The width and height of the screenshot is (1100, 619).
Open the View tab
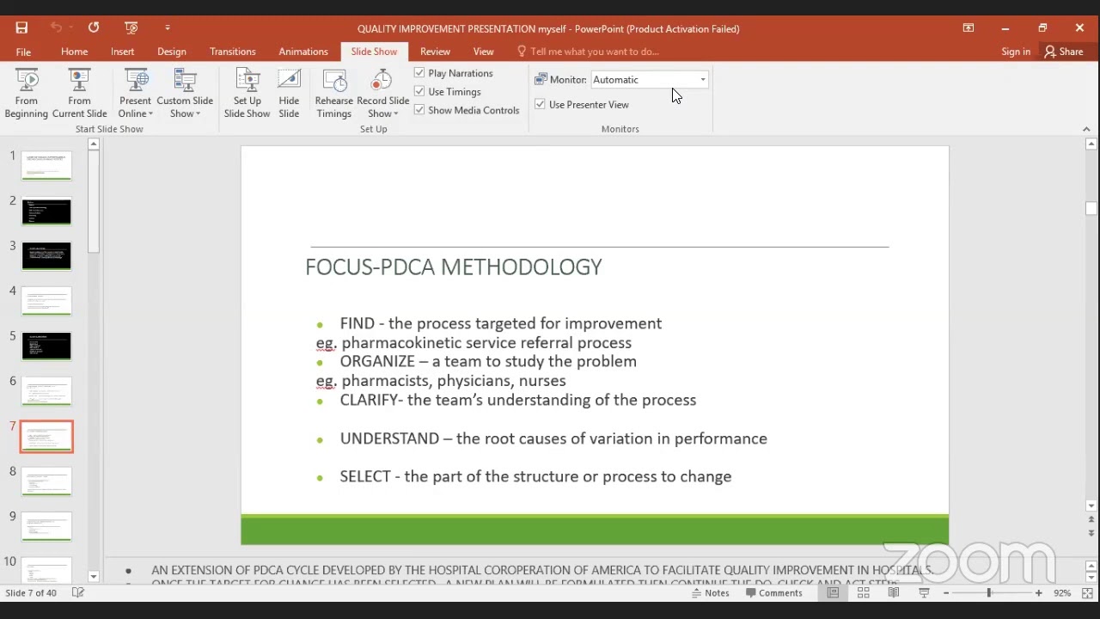[x=483, y=52]
